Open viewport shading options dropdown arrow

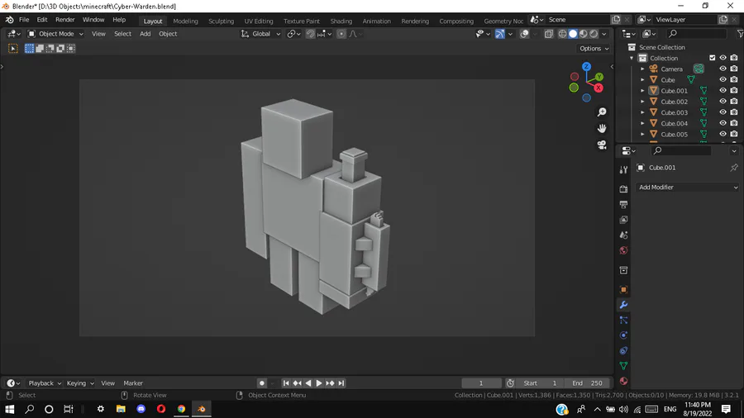(x=604, y=34)
